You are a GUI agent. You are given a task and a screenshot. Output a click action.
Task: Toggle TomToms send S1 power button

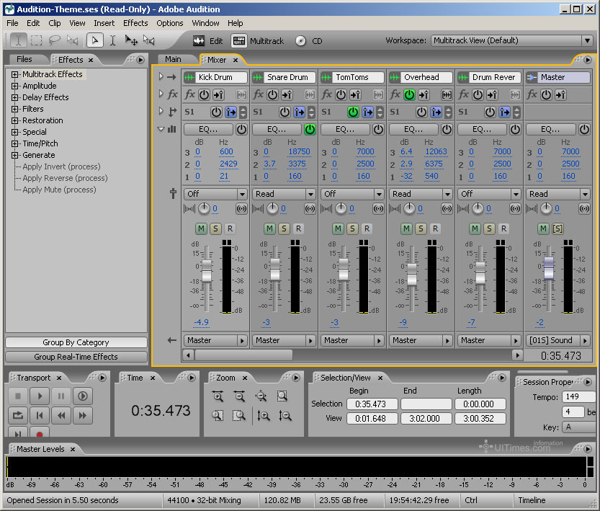[353, 112]
